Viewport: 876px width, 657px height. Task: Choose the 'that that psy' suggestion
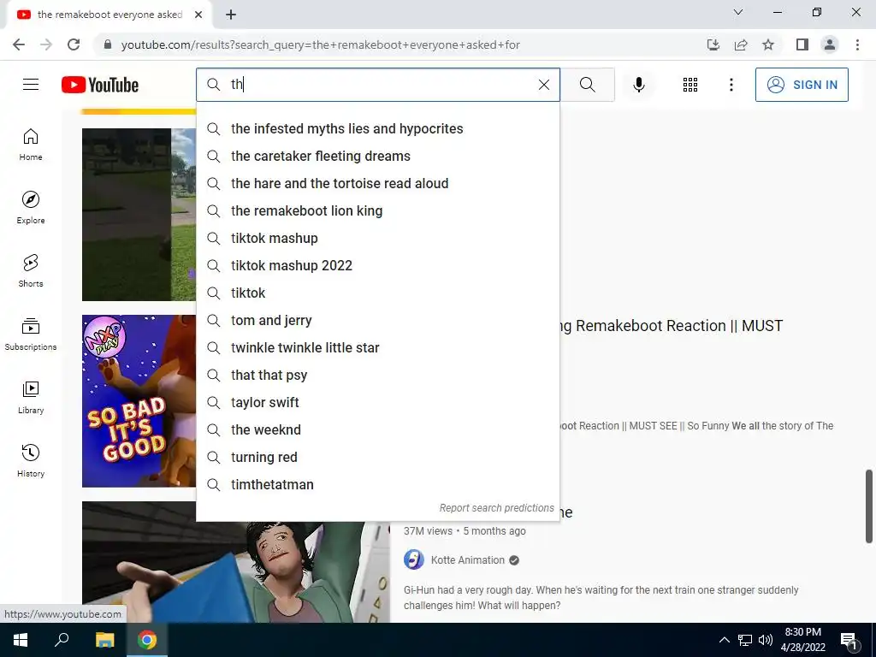[x=377, y=375]
